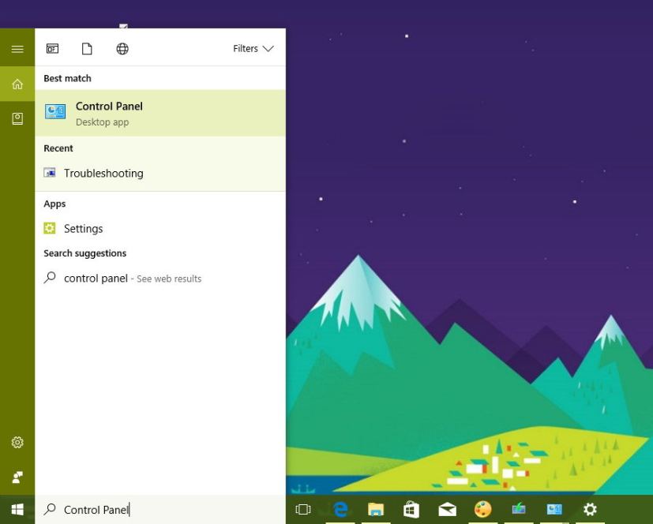
Task: Click the Control Panel search input box
Action: tap(160, 510)
